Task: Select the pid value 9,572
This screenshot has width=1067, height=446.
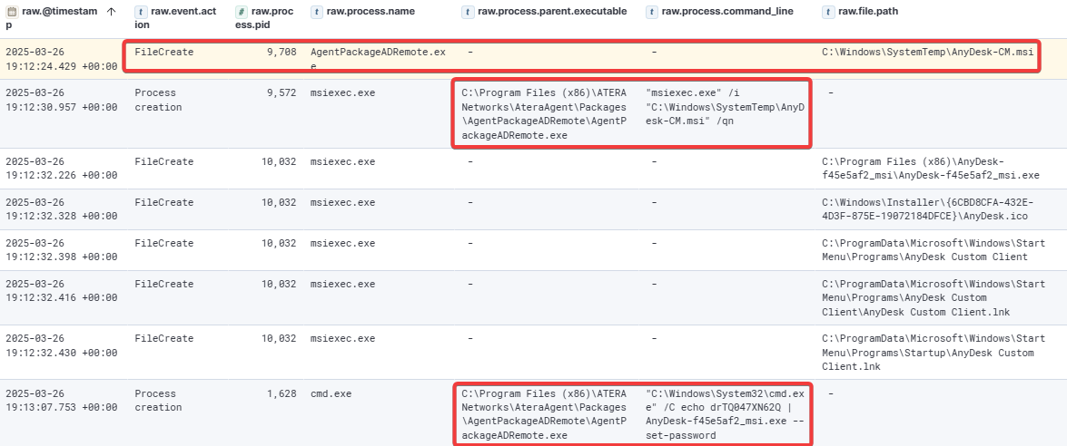Action: (281, 93)
